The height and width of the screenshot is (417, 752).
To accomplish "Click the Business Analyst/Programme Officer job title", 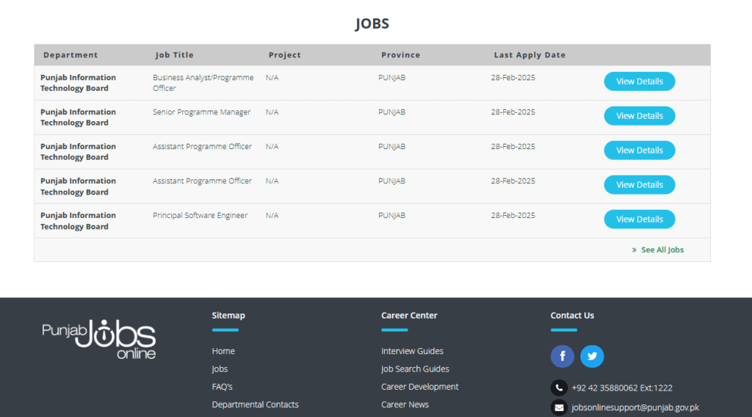I will click(x=203, y=83).
